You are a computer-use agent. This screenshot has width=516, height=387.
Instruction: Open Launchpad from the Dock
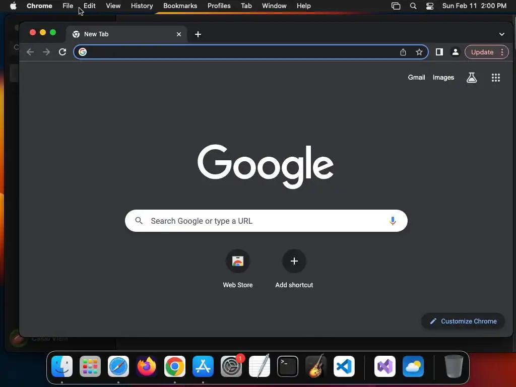(x=90, y=366)
